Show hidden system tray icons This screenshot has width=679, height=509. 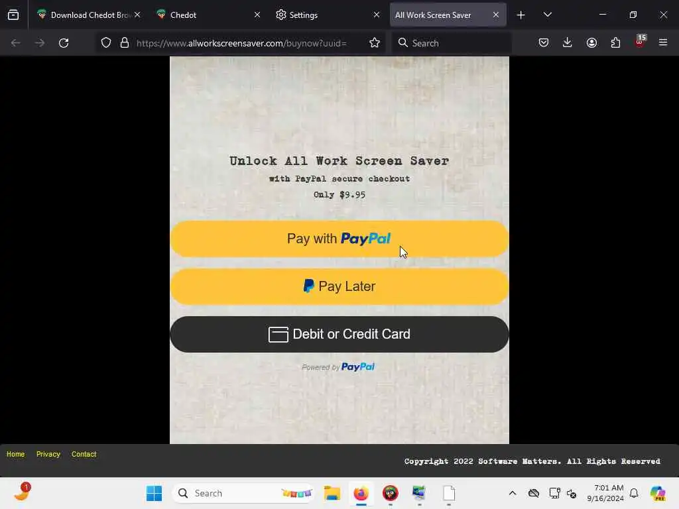click(513, 493)
